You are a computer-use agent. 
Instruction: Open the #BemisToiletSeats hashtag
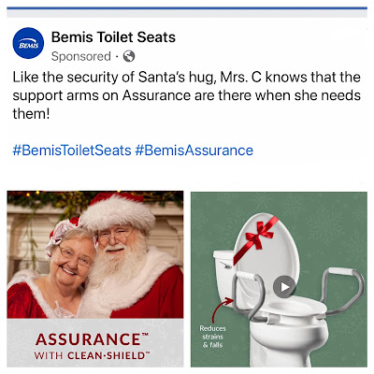[x=72, y=151]
